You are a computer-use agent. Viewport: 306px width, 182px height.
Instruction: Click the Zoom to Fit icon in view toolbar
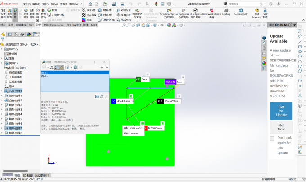tap(124, 25)
